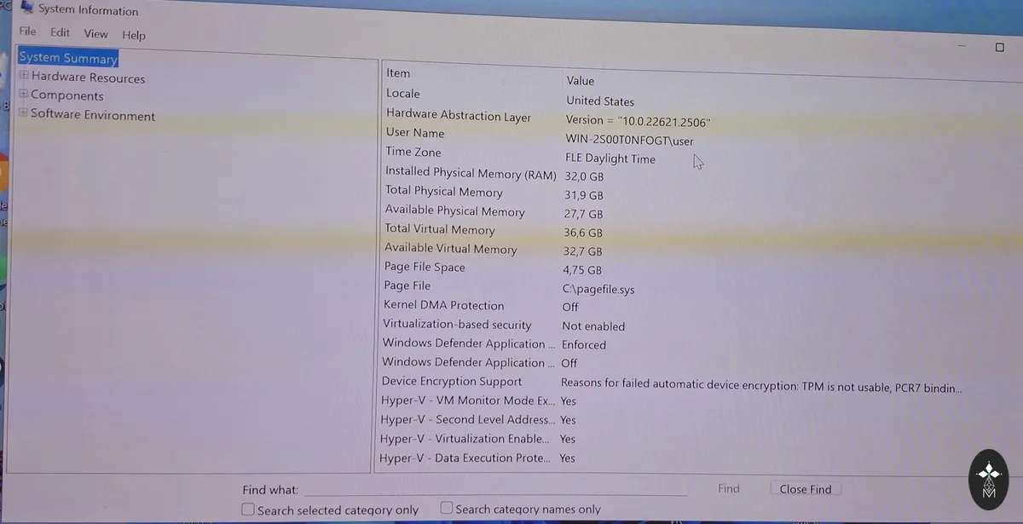Click the Find button
1023x524 pixels.
[729, 488]
